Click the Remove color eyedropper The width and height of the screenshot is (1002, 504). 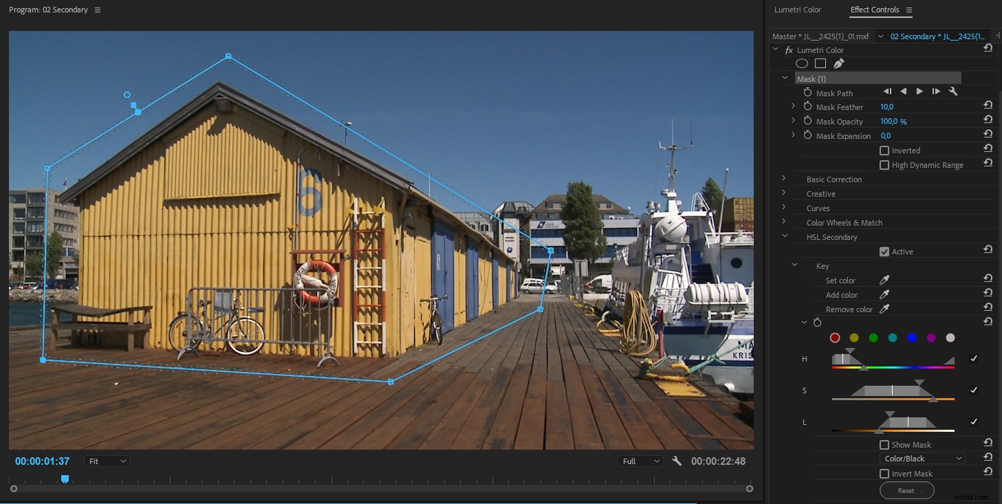tap(885, 309)
